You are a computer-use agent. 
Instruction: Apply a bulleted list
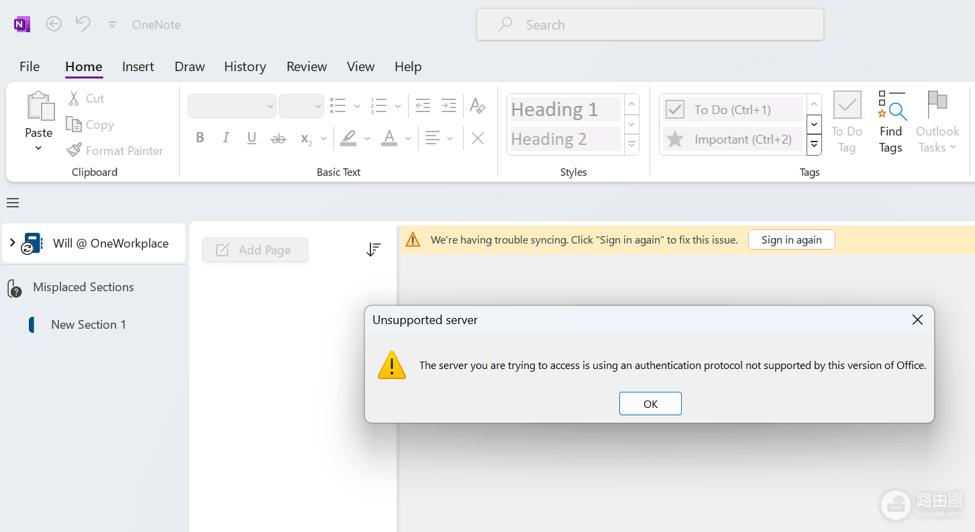(338, 105)
